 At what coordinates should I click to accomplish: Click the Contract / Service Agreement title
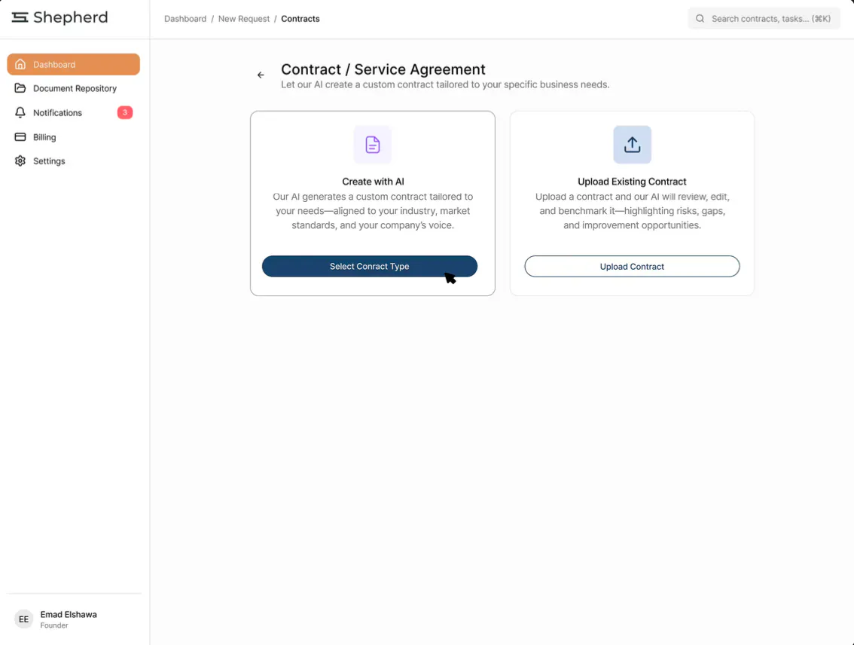pyautogui.click(x=383, y=69)
